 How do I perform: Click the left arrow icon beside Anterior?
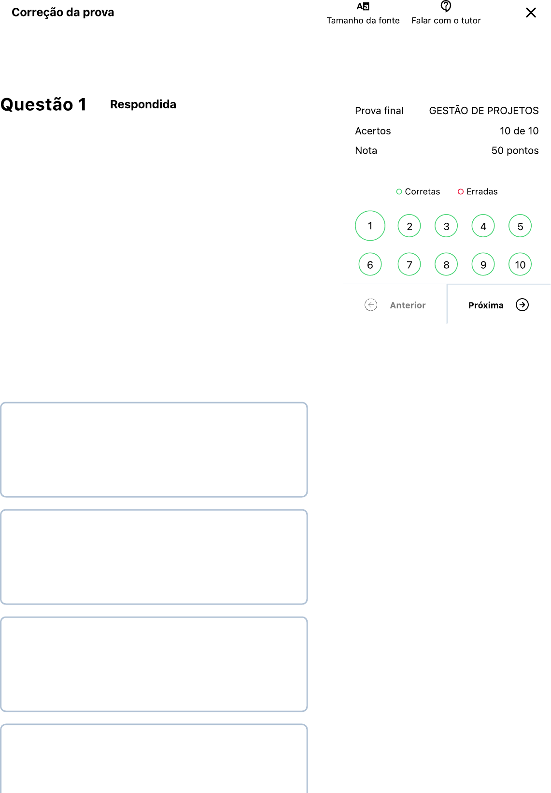coord(371,305)
